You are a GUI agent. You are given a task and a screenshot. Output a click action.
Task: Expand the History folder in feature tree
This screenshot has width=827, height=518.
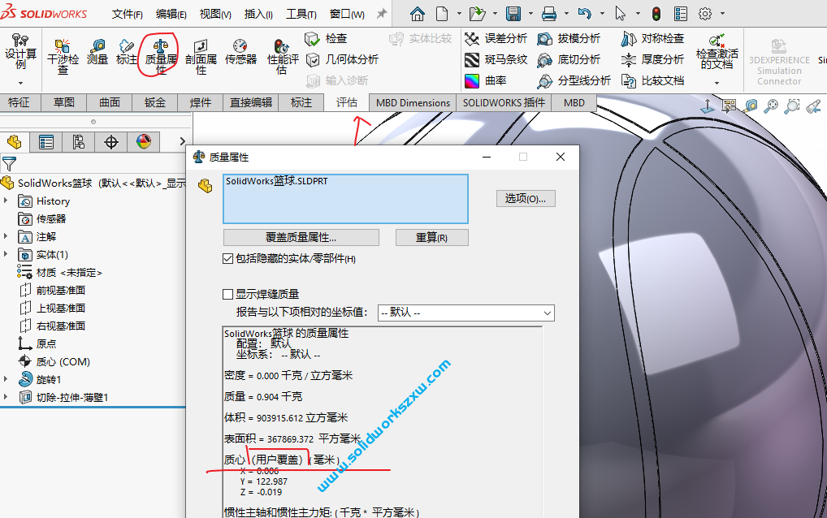click(x=6, y=201)
